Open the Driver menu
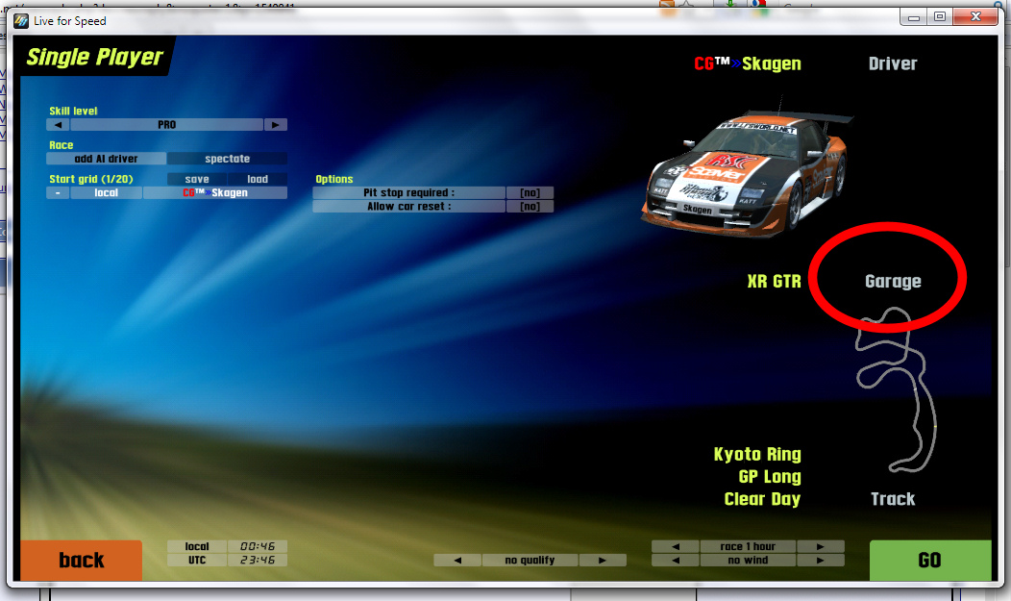The image size is (1011, 601). point(893,63)
